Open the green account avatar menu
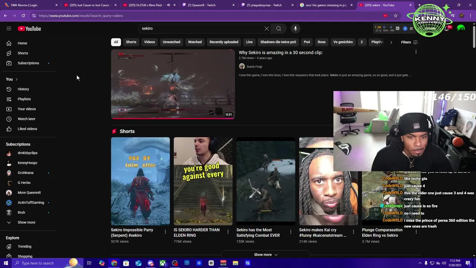The height and width of the screenshot is (268, 476). [x=461, y=29]
